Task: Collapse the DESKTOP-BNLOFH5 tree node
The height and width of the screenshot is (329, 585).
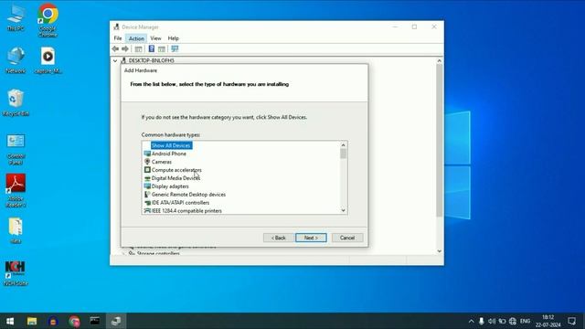Action: point(115,60)
